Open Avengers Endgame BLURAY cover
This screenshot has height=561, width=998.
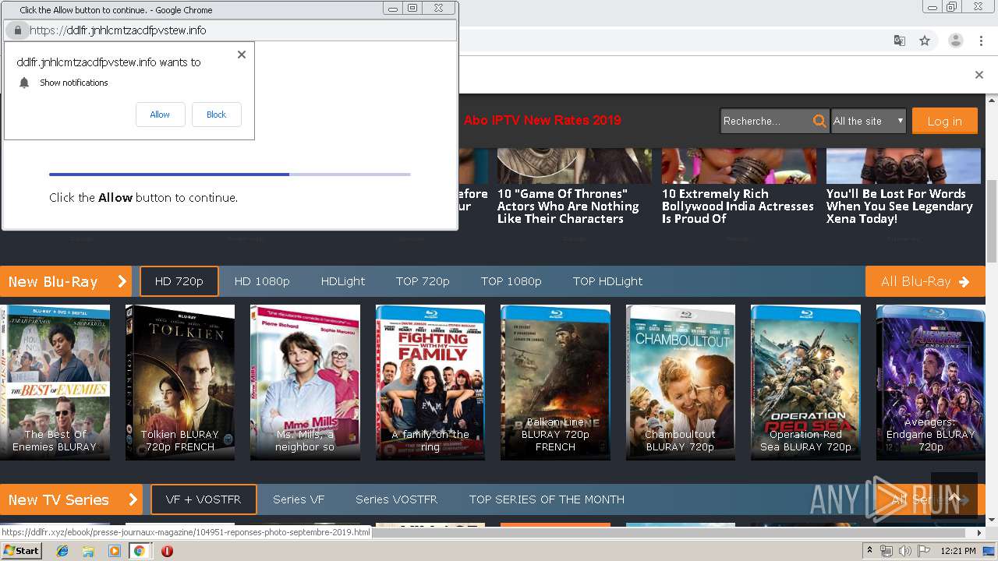click(x=931, y=382)
